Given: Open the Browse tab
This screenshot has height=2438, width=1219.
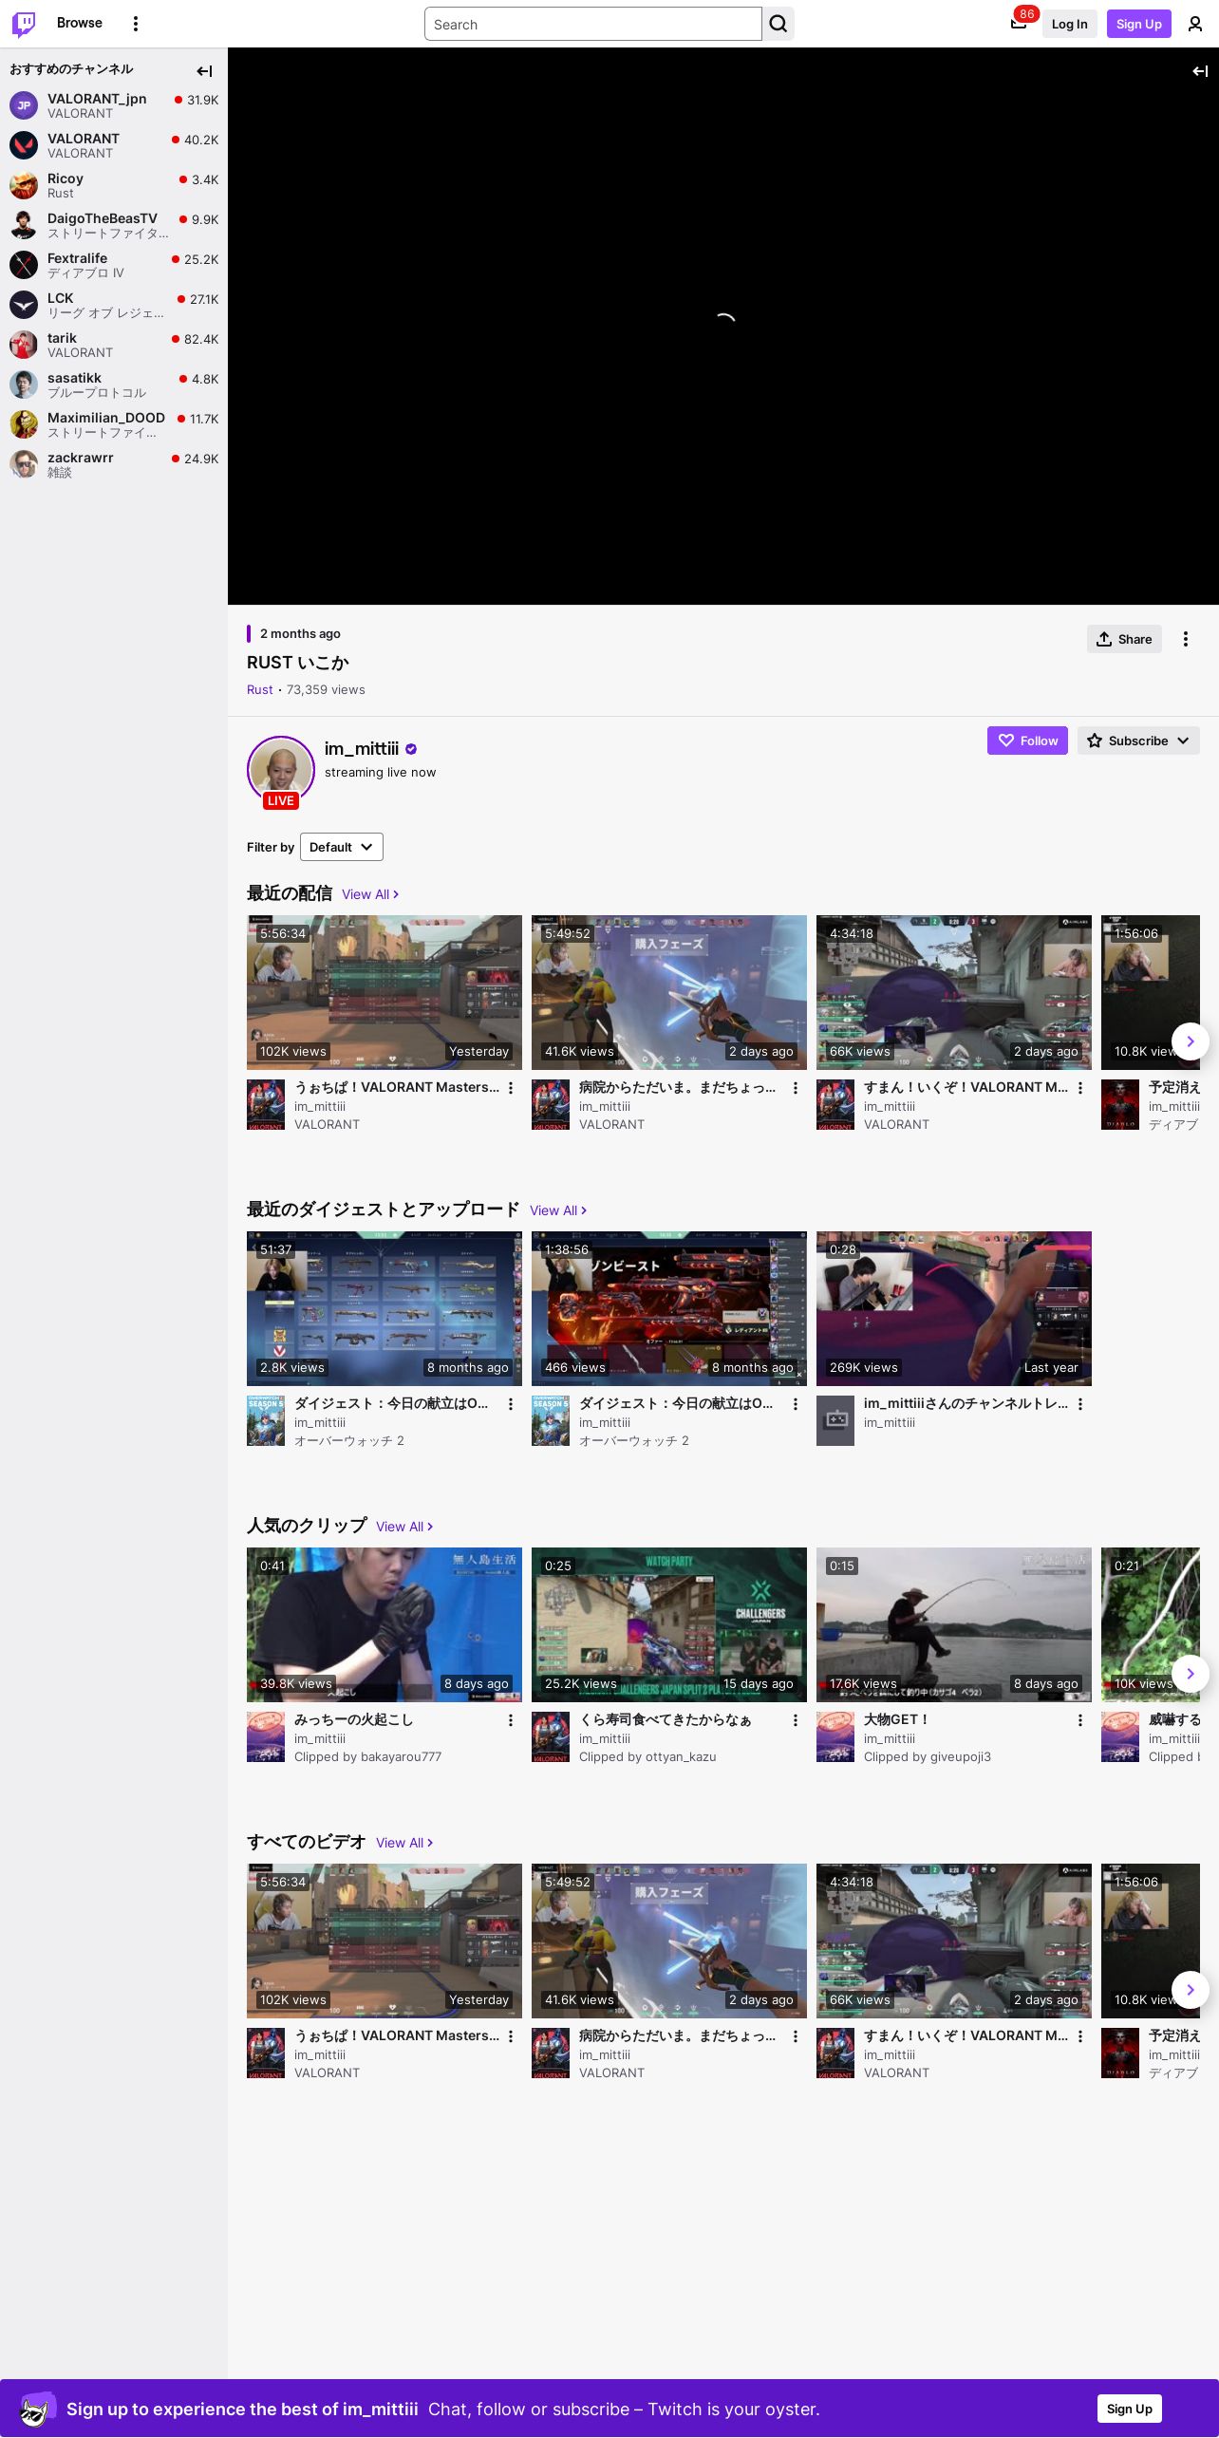Looking at the screenshot, I should 80,23.
